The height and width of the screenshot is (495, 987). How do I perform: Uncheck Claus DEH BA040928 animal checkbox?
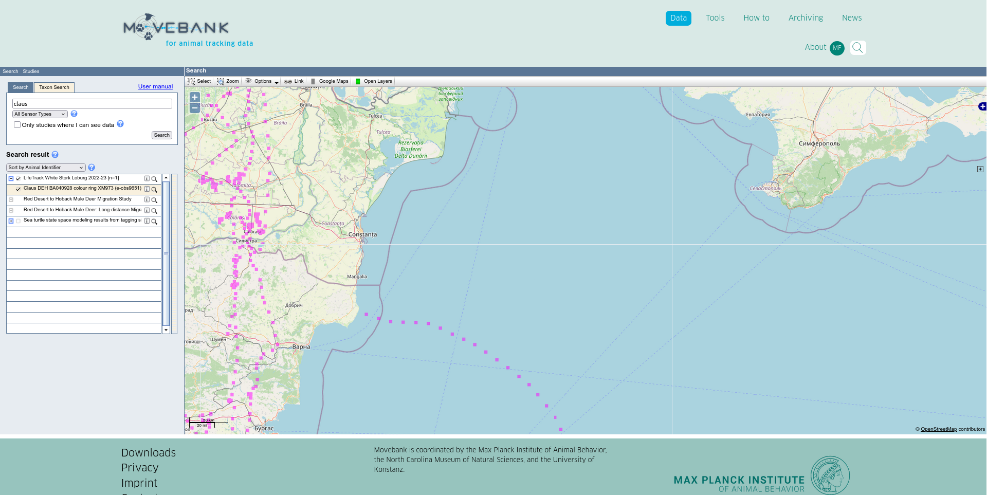click(x=19, y=189)
